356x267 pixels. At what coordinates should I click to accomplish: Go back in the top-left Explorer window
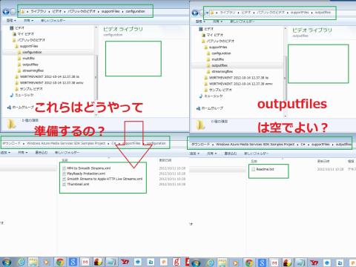6,12
